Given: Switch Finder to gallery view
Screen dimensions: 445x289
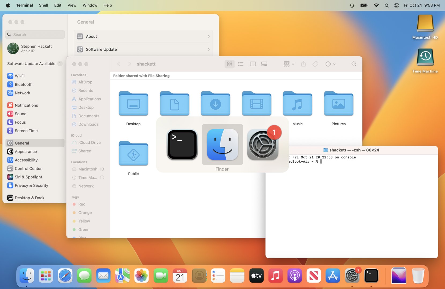Looking at the screenshot, I should click(264, 64).
